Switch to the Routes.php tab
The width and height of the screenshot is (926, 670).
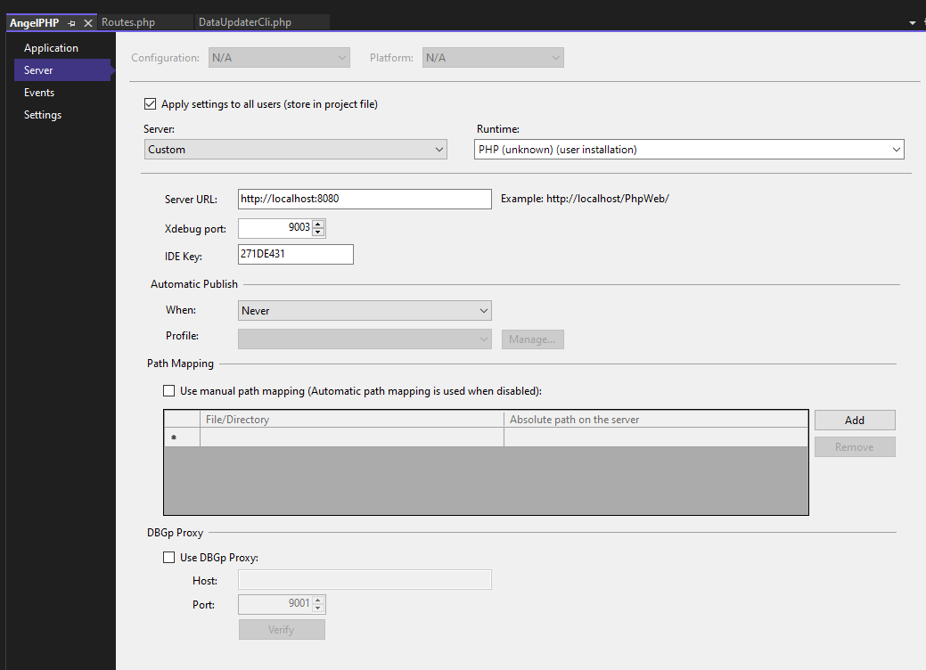128,22
